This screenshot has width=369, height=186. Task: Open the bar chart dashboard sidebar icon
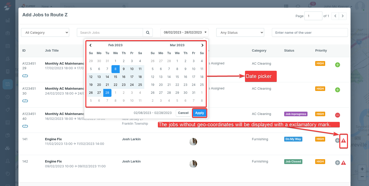point(8,20)
